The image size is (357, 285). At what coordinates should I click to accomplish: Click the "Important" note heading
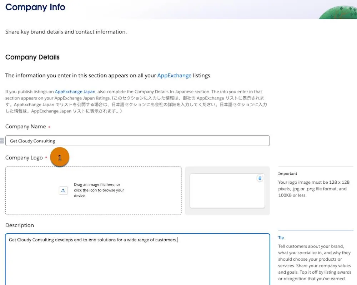click(x=287, y=174)
